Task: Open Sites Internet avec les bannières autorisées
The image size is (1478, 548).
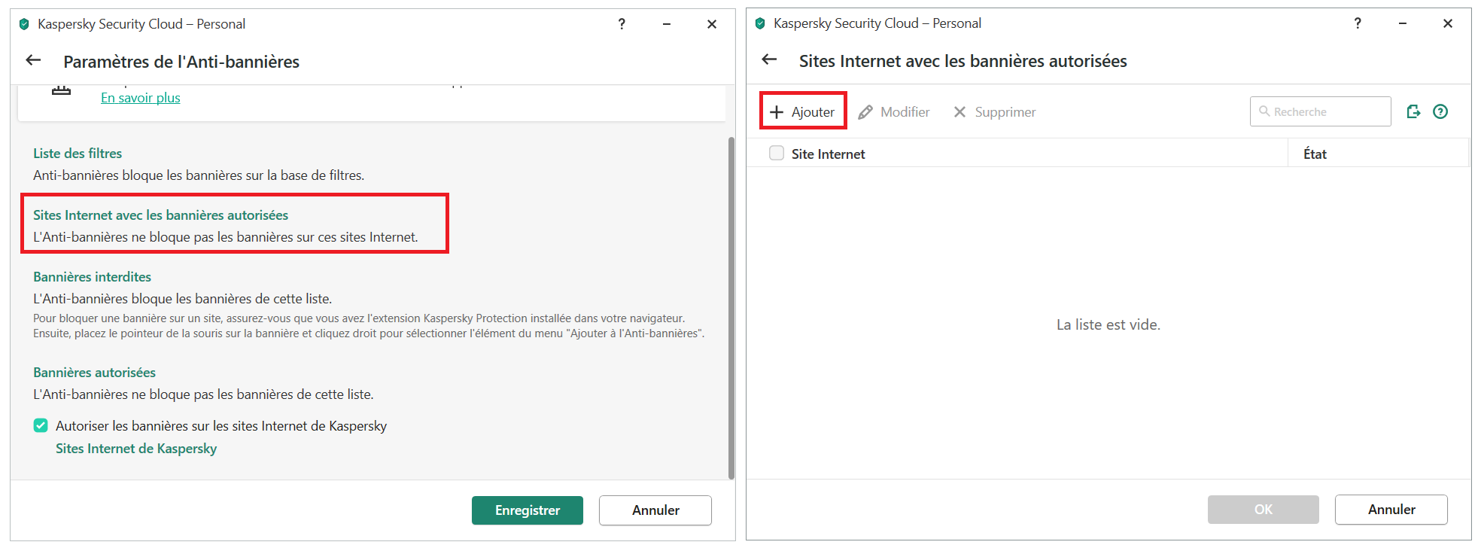Action: 160,215
